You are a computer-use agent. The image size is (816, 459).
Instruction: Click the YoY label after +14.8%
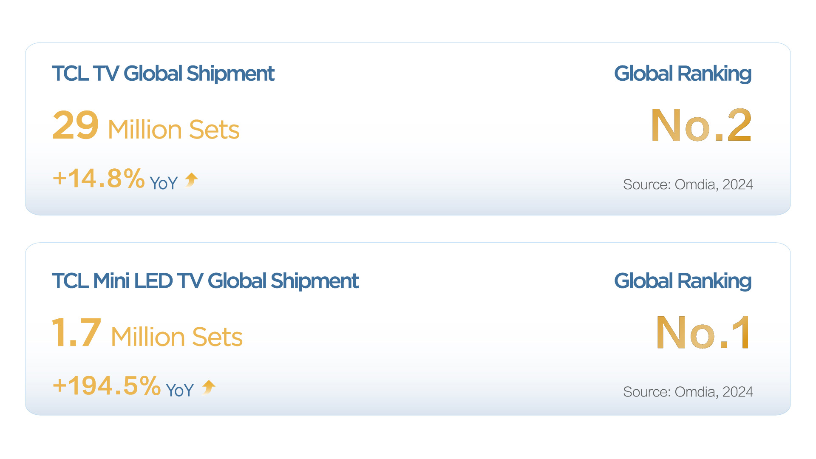(164, 184)
